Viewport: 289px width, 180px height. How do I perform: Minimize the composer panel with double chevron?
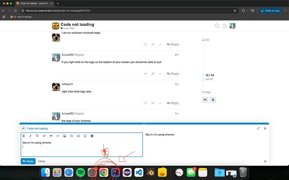(265, 129)
